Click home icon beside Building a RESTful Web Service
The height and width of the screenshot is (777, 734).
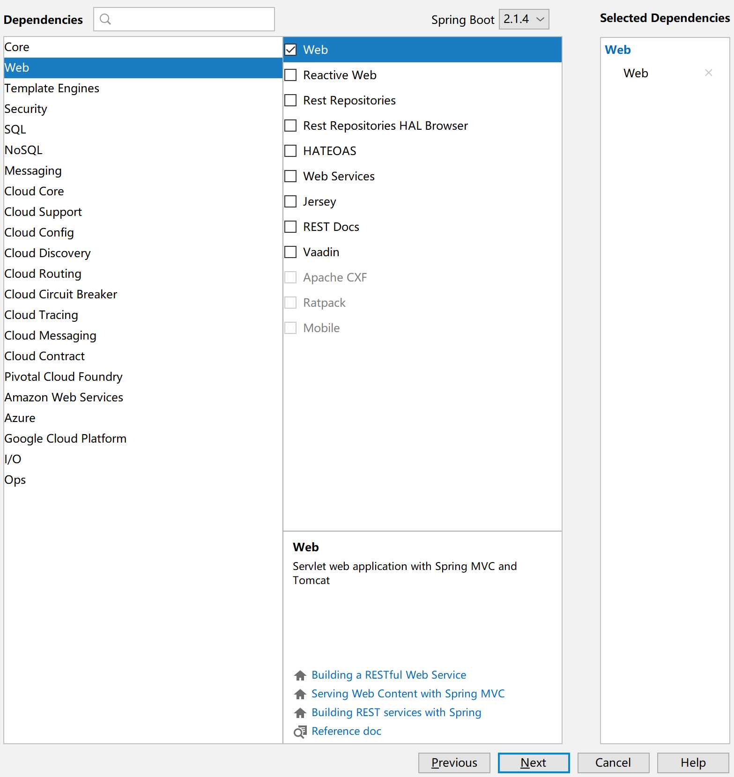pos(300,675)
